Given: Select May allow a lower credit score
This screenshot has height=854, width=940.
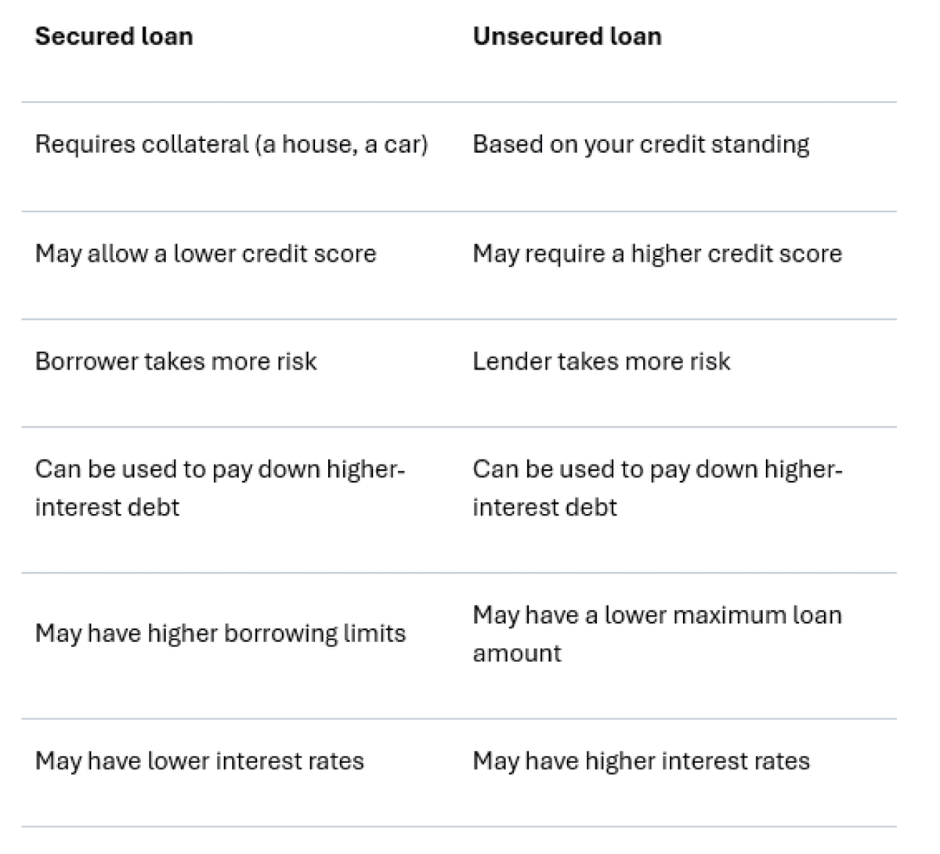Looking at the screenshot, I should point(206,253).
